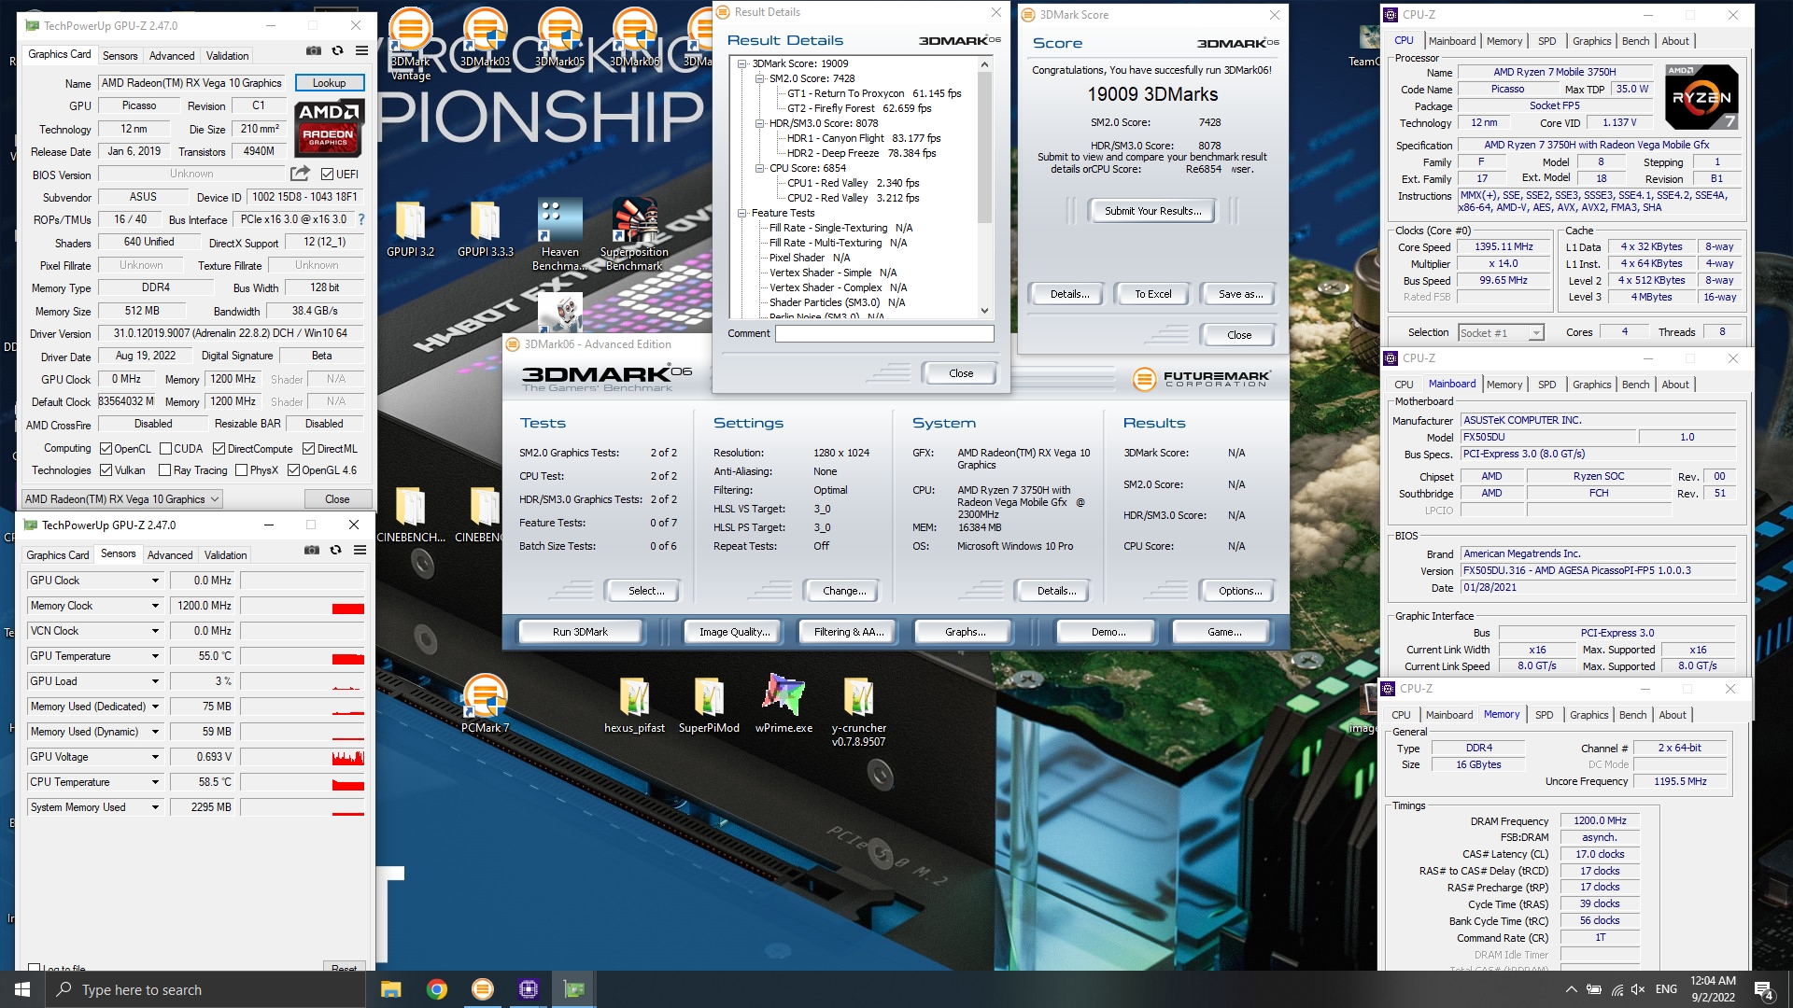The height and width of the screenshot is (1008, 1793).
Task: Toggle the OpenCL checkbox
Action: click(x=106, y=449)
